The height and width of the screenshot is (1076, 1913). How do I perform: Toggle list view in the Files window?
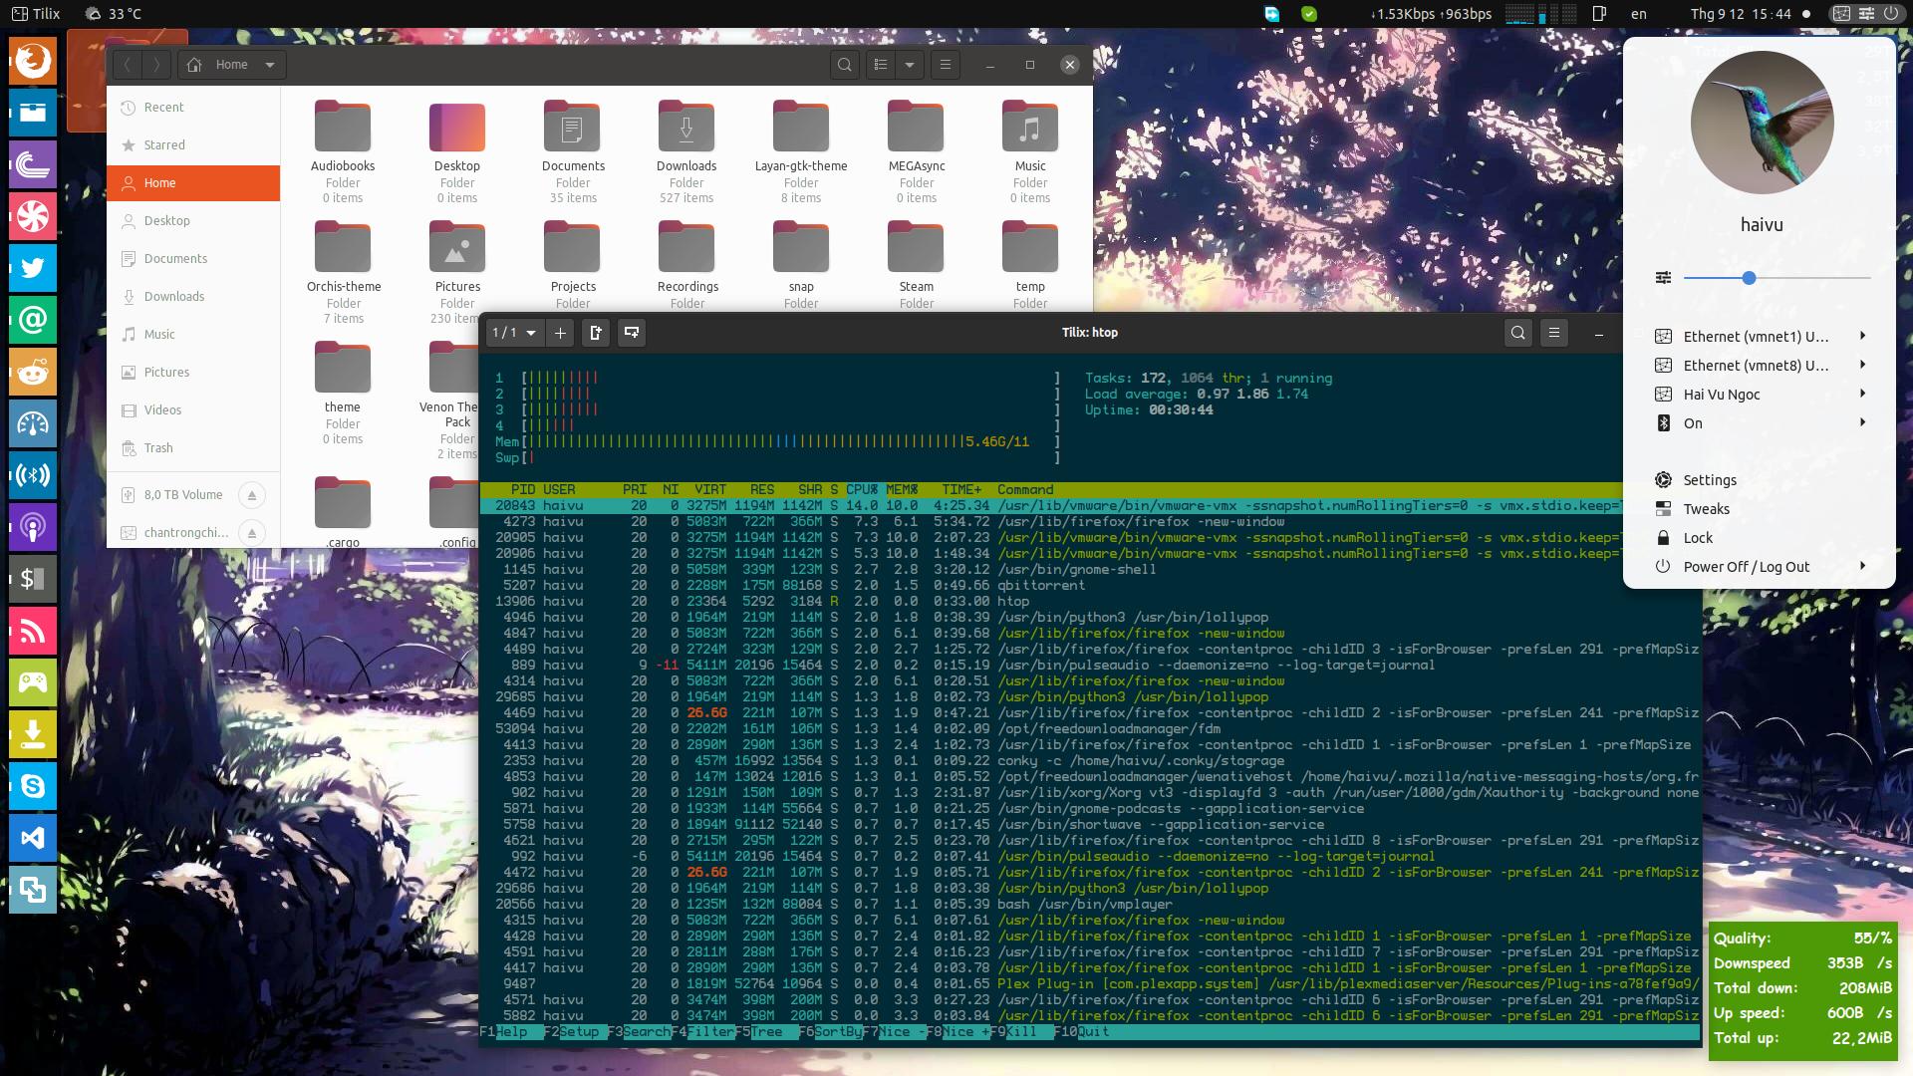pyautogui.click(x=881, y=65)
